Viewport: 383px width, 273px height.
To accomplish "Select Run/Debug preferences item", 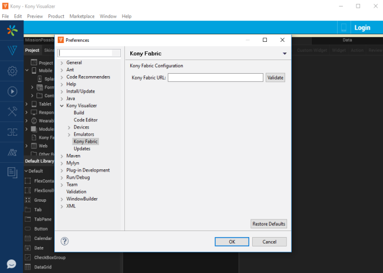I will (78, 177).
